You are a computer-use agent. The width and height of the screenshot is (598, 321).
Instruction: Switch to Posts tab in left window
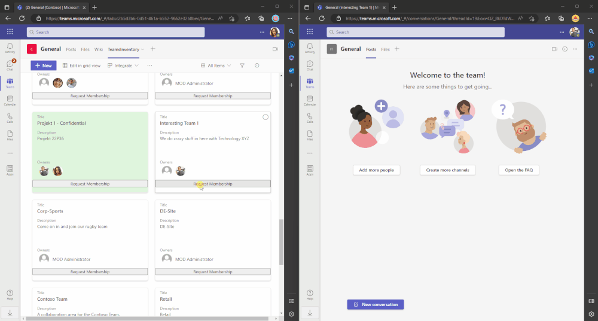click(x=71, y=50)
